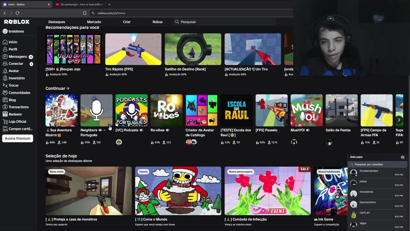This screenshot has height=231, width=410.
Task: Switch to the Início - Roblox tab
Action: pyautogui.click(x=27, y=4)
